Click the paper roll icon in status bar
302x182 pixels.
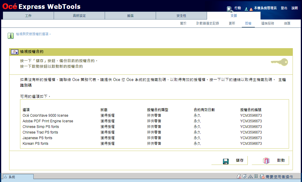click(244, 176)
